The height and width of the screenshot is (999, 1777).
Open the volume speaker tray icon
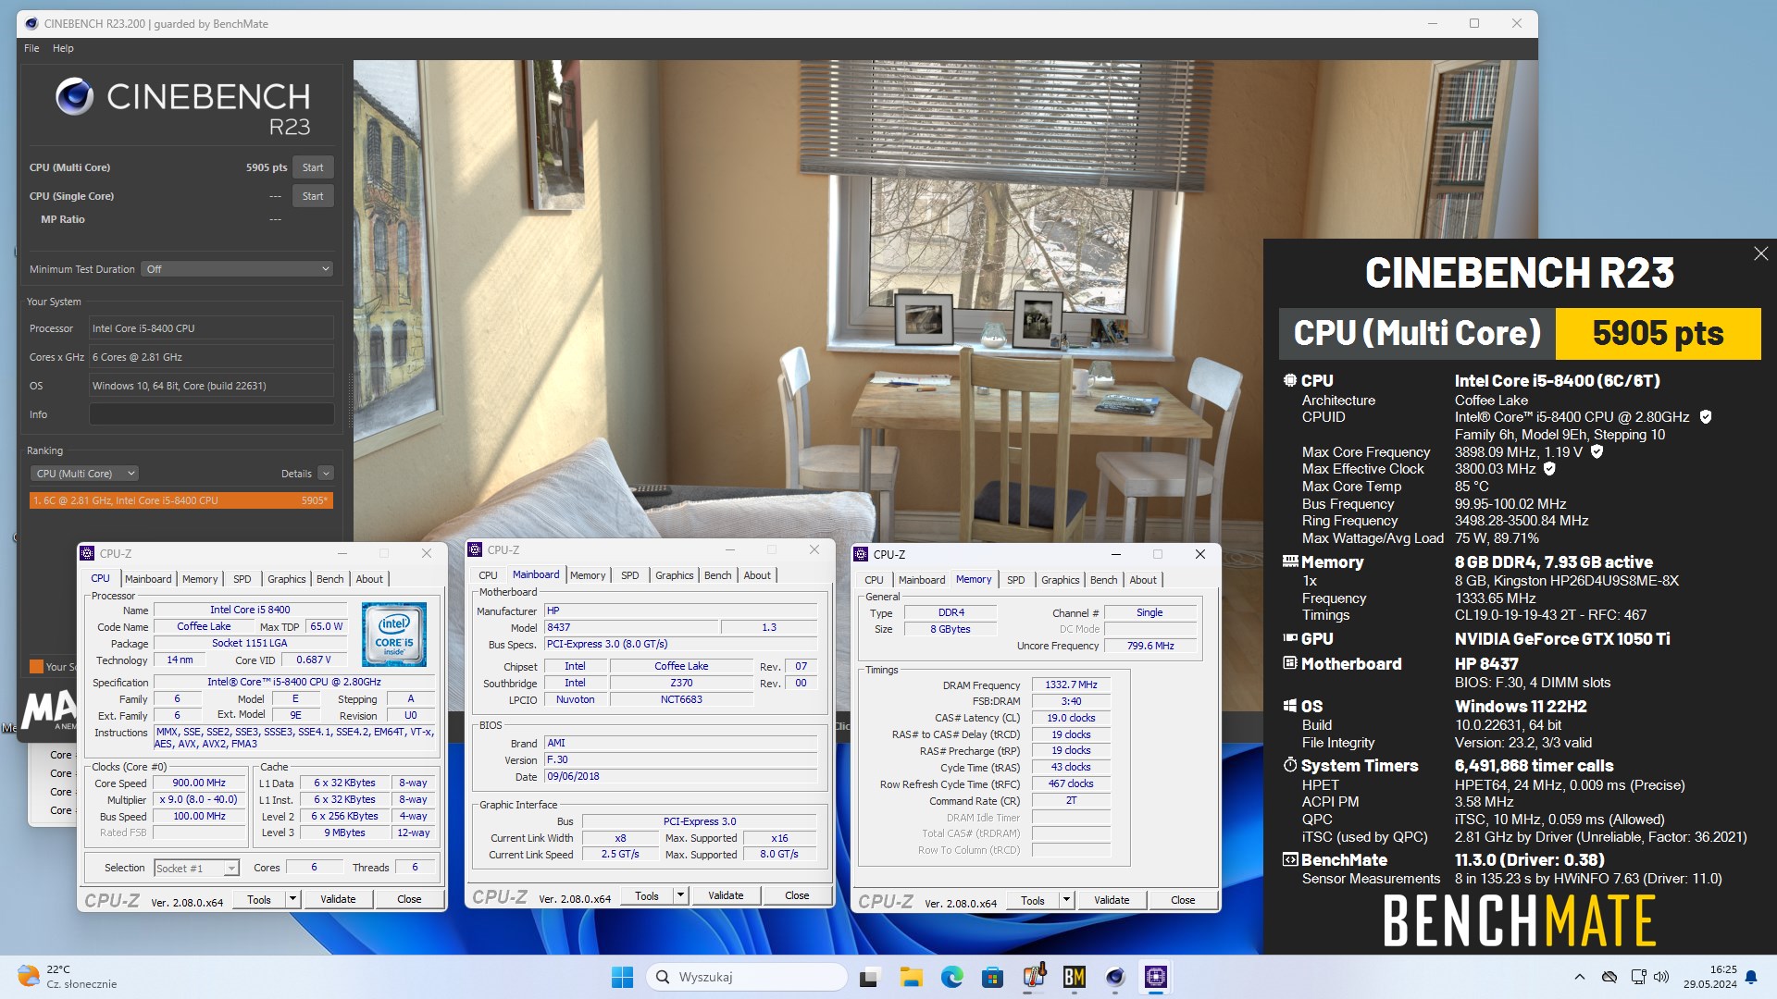coord(1661,977)
